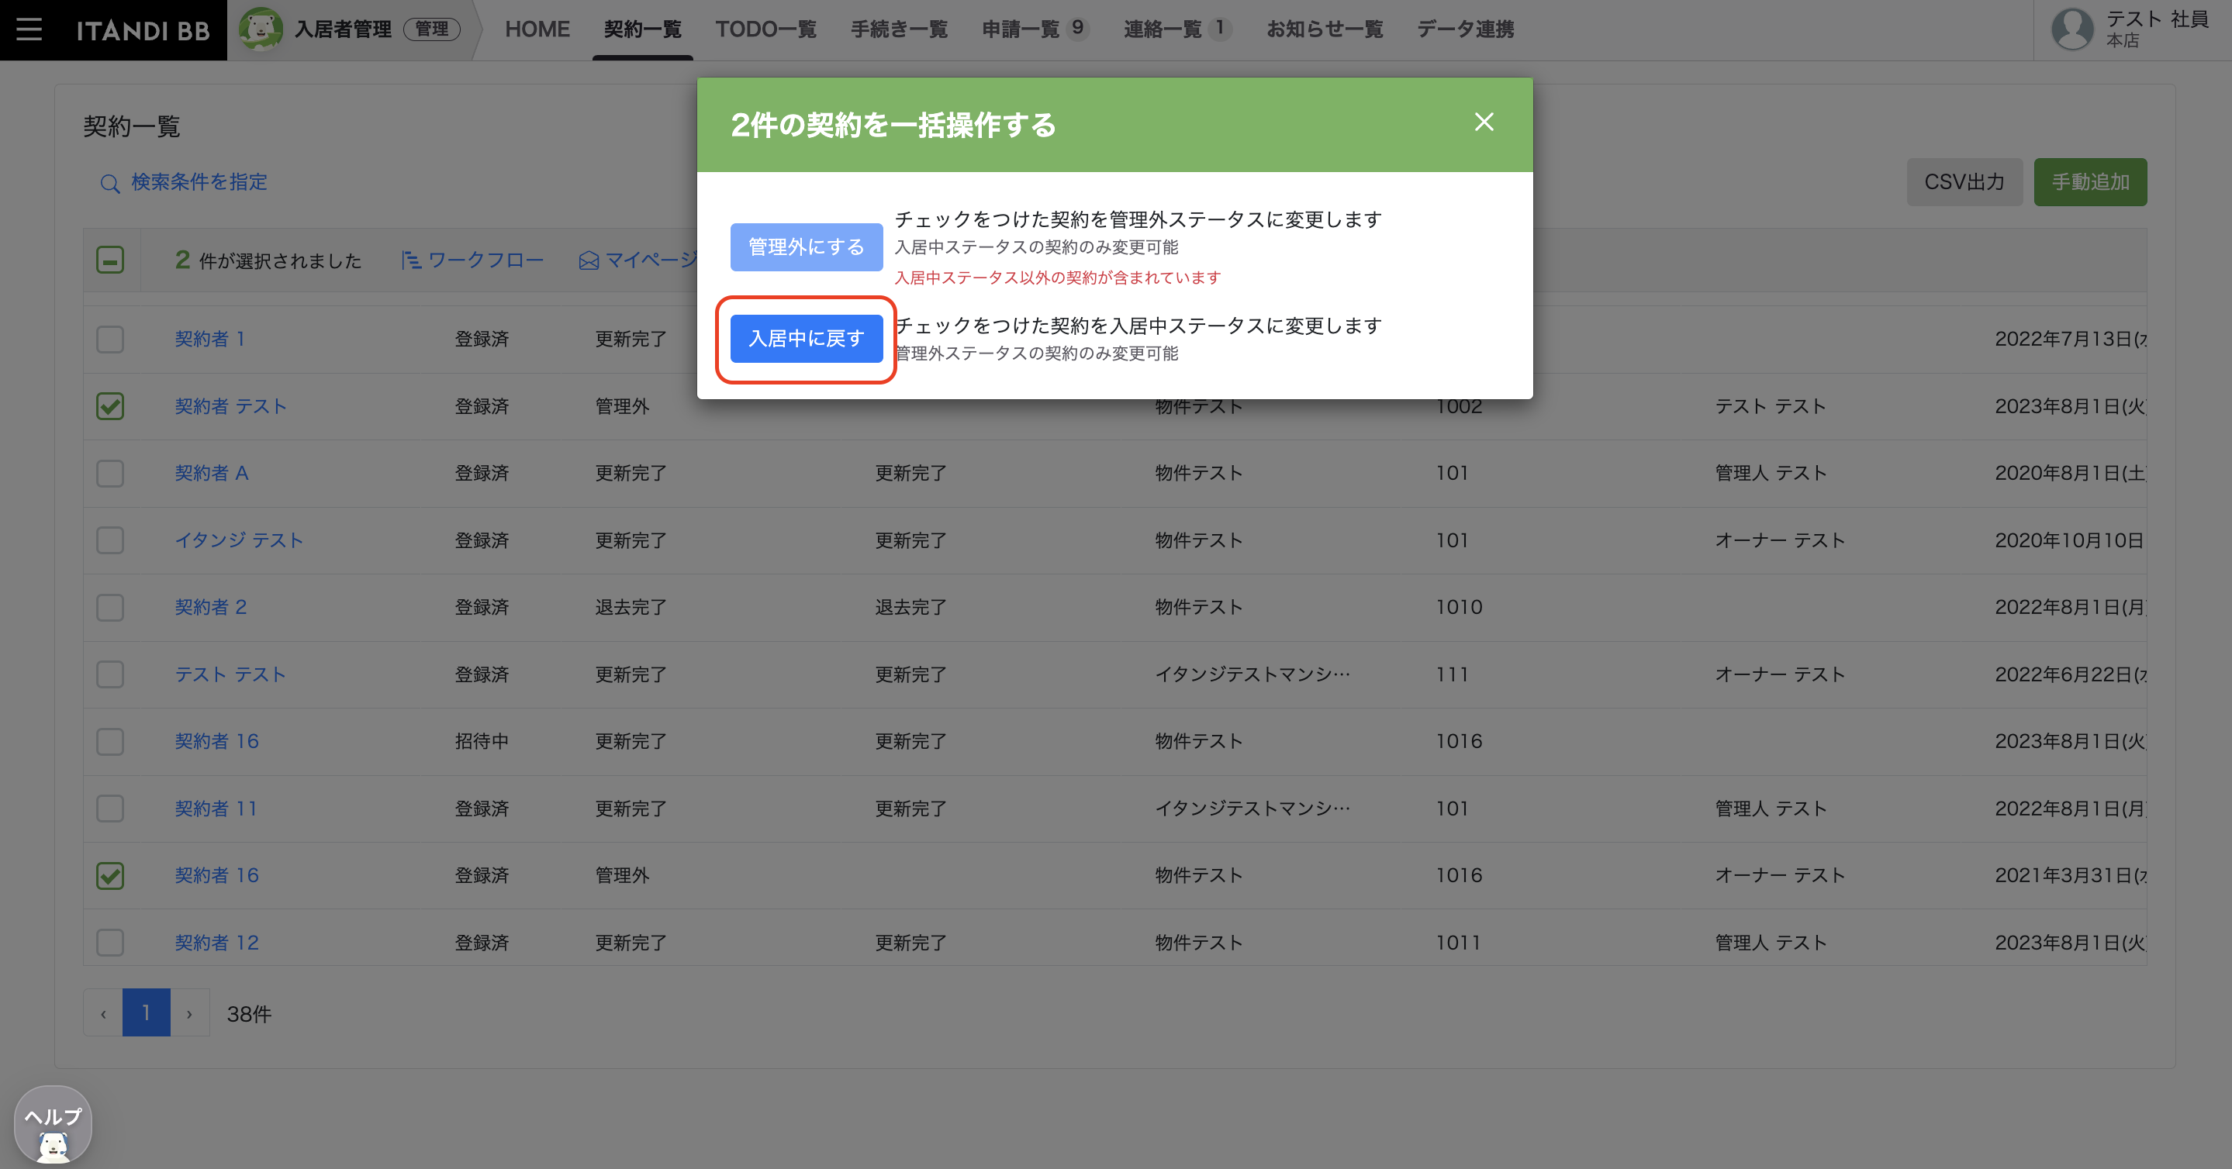This screenshot has width=2232, height=1169.
Task: Click the 入居者管理 product label
Action: pyautogui.click(x=343, y=29)
